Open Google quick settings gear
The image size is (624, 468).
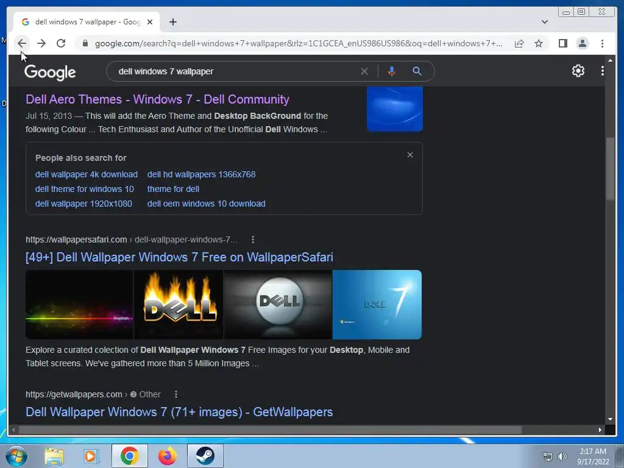(x=578, y=71)
